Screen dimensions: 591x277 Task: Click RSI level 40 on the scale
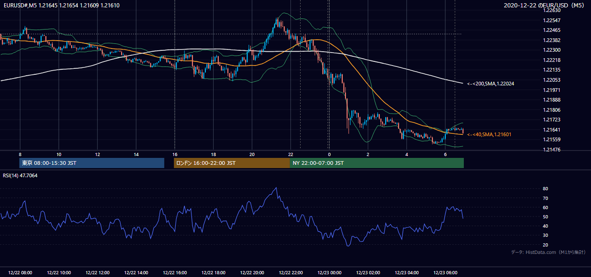545,226
